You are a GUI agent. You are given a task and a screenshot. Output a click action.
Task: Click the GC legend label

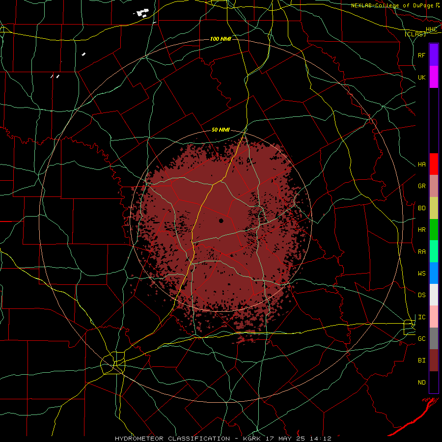pyautogui.click(x=421, y=339)
